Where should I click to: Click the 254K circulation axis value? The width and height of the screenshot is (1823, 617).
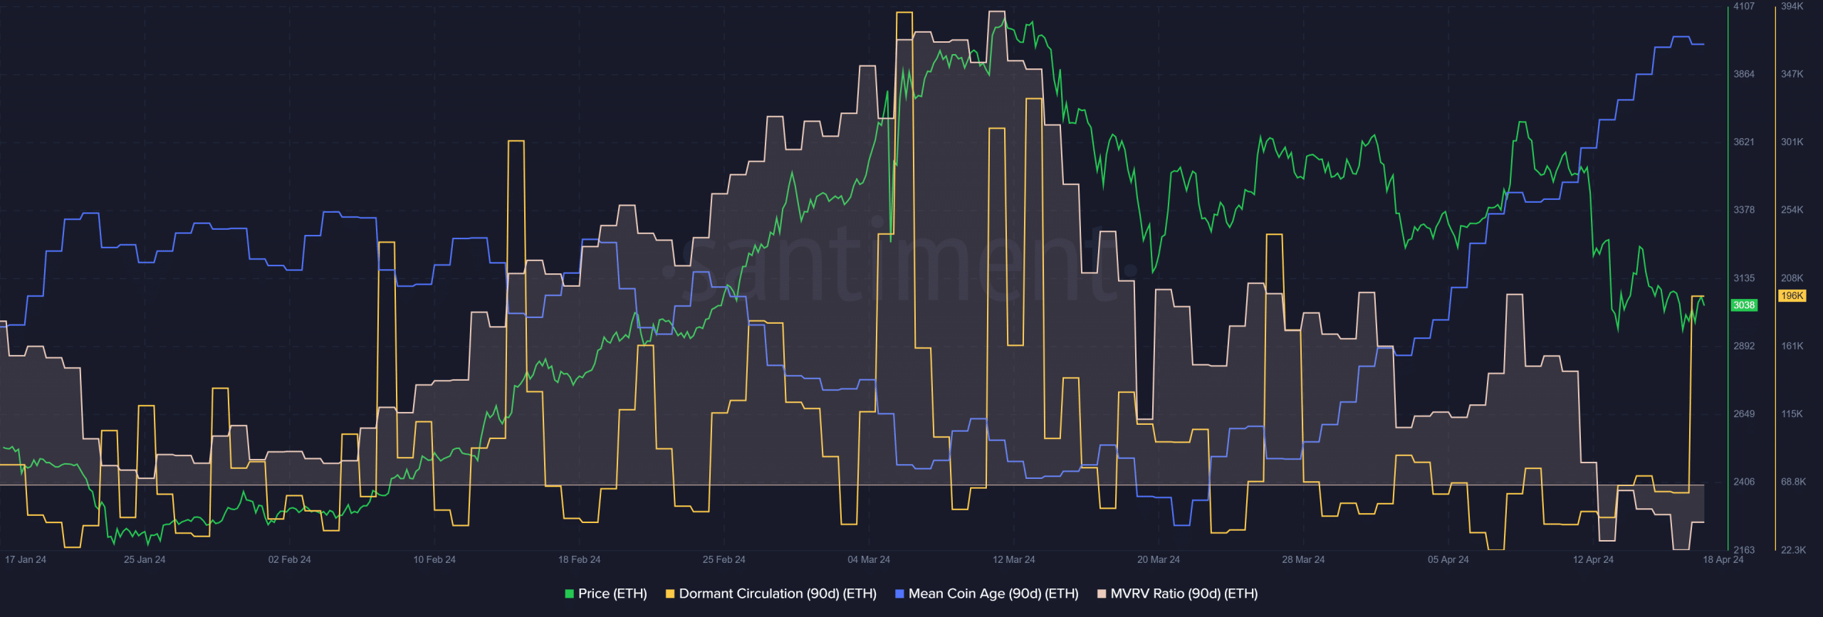point(1792,210)
